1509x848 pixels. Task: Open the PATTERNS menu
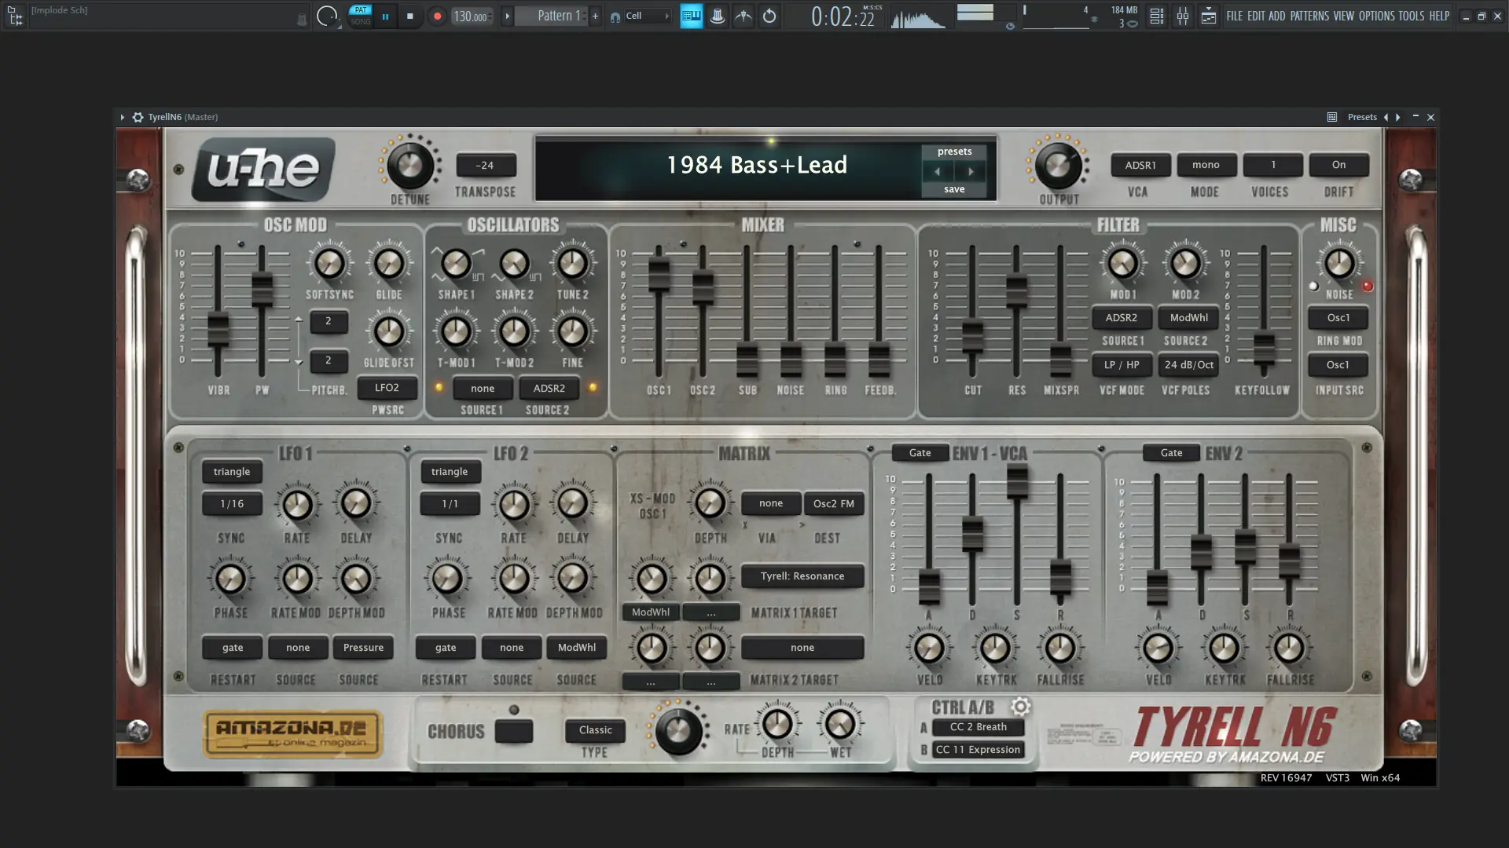pos(1309,16)
